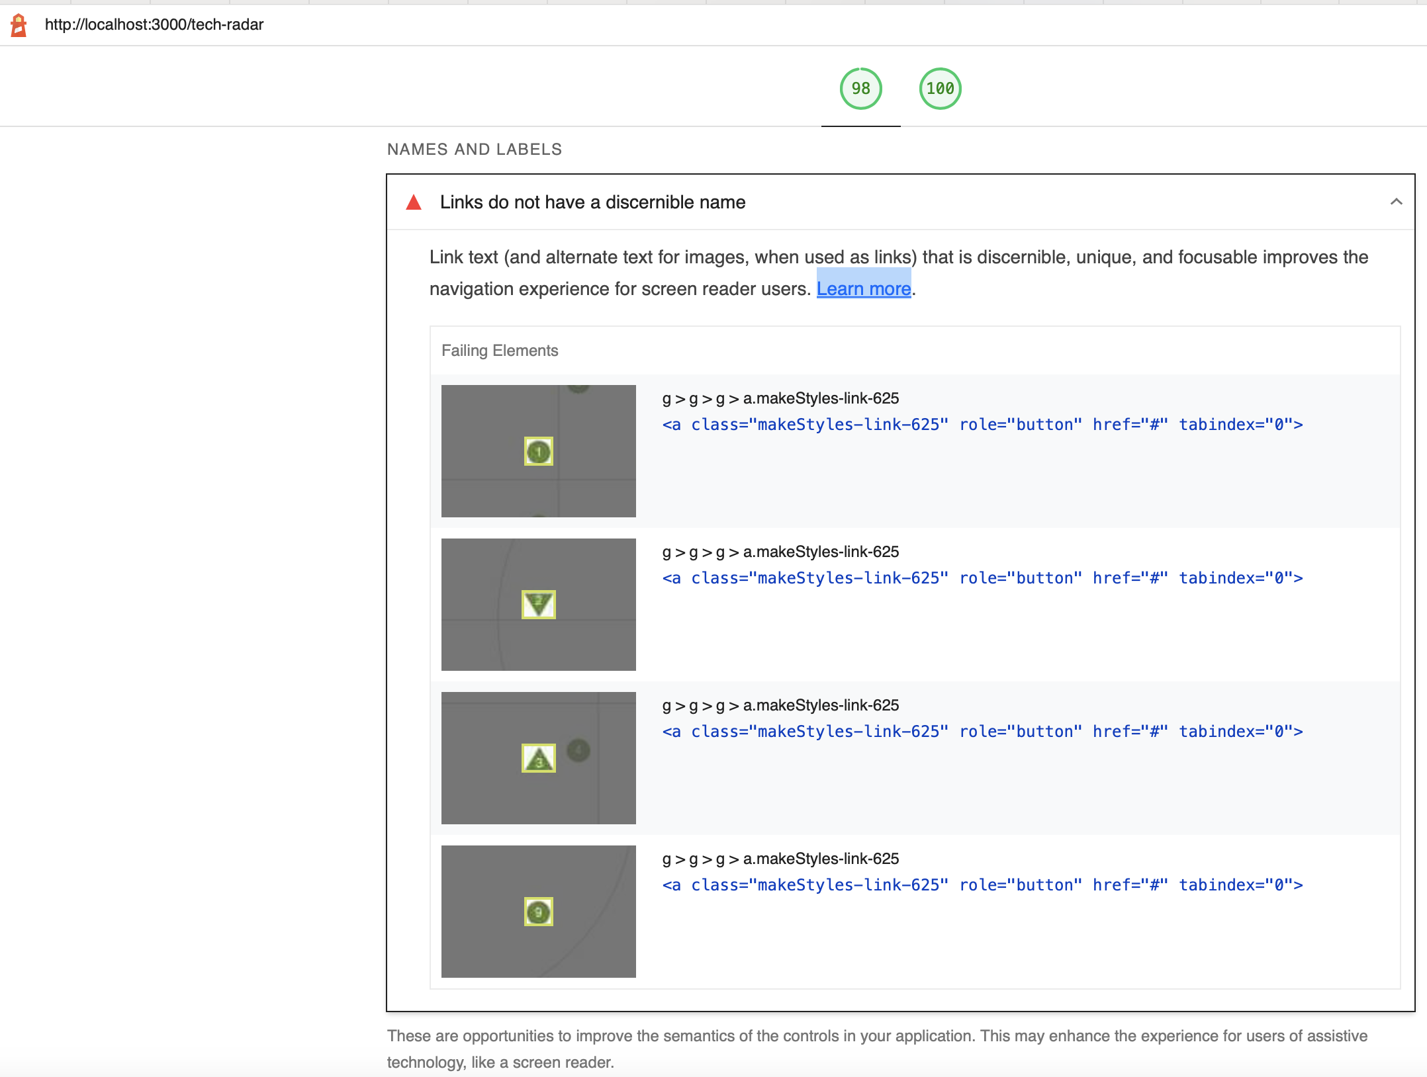
Task: Select the third anchor tag HTML snippet
Action: (984, 731)
